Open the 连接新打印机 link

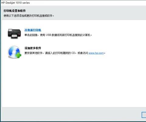33,30
